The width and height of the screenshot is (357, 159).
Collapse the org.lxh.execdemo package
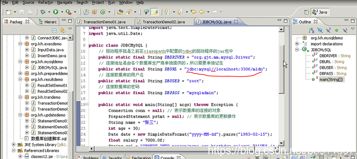(20, 44)
